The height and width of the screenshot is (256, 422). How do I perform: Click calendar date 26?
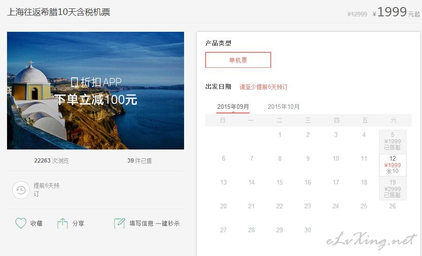coord(392,206)
